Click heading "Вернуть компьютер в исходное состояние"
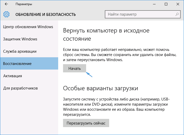Image resolution: width=184 pixels, height=135 pixels. [x=106, y=35]
